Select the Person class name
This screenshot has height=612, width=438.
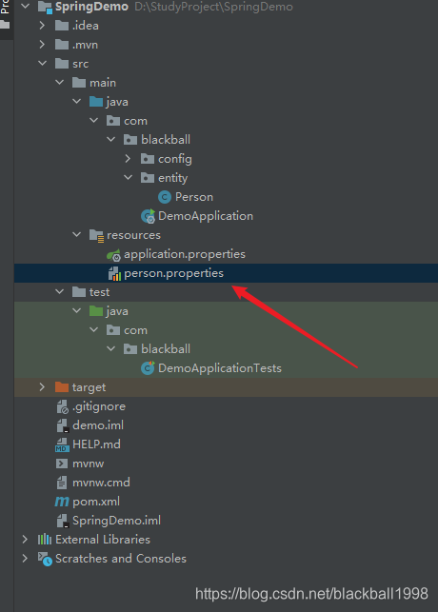click(x=194, y=197)
